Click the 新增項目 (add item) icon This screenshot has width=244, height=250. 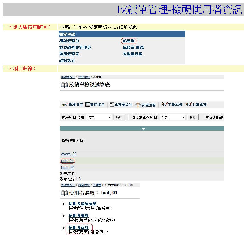[65, 105]
